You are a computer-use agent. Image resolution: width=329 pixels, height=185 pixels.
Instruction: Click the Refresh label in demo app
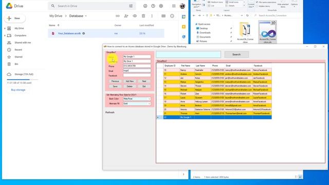(x=110, y=113)
